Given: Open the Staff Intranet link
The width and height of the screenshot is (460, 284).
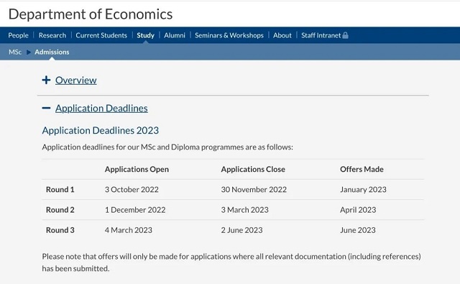Looking at the screenshot, I should (321, 35).
